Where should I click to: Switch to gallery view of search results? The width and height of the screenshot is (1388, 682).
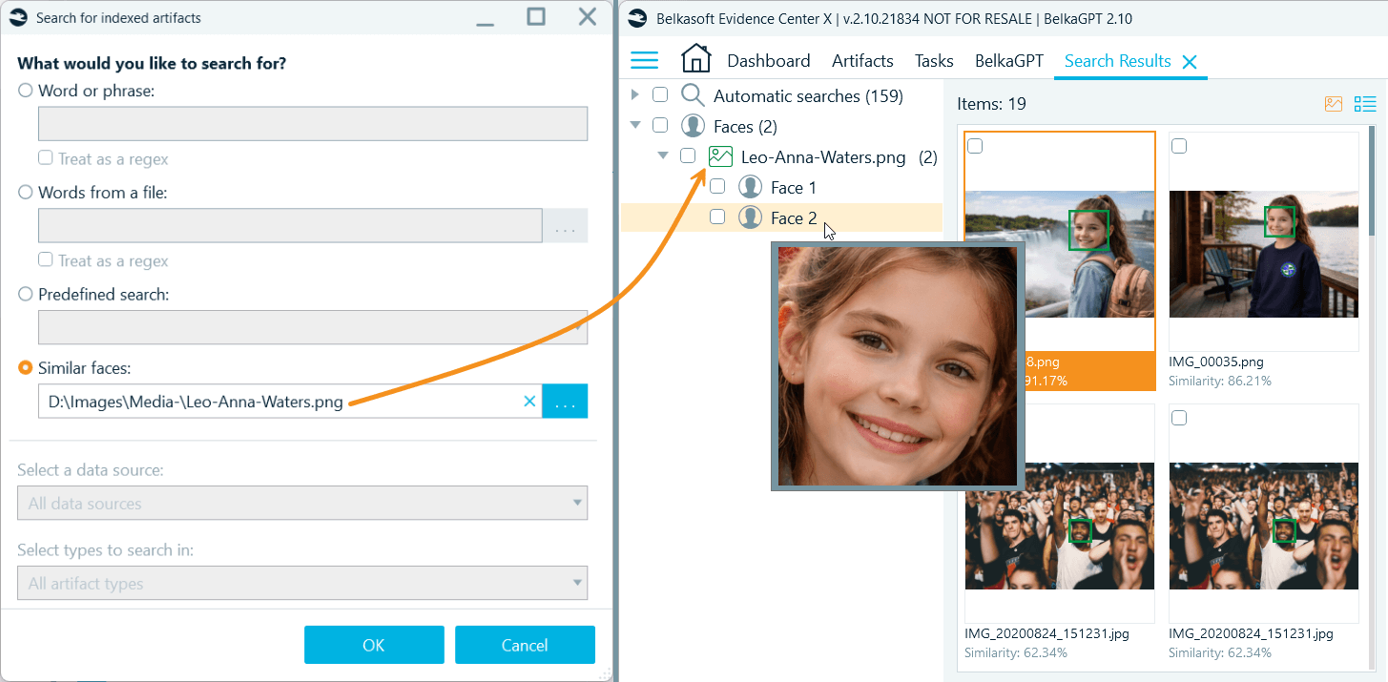[1333, 103]
